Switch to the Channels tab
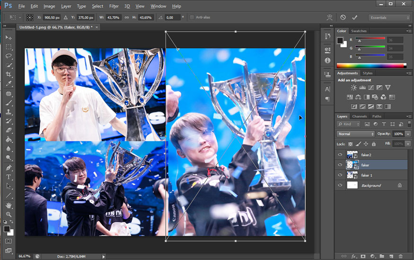Screen dimensions: 414x260 [360, 116]
